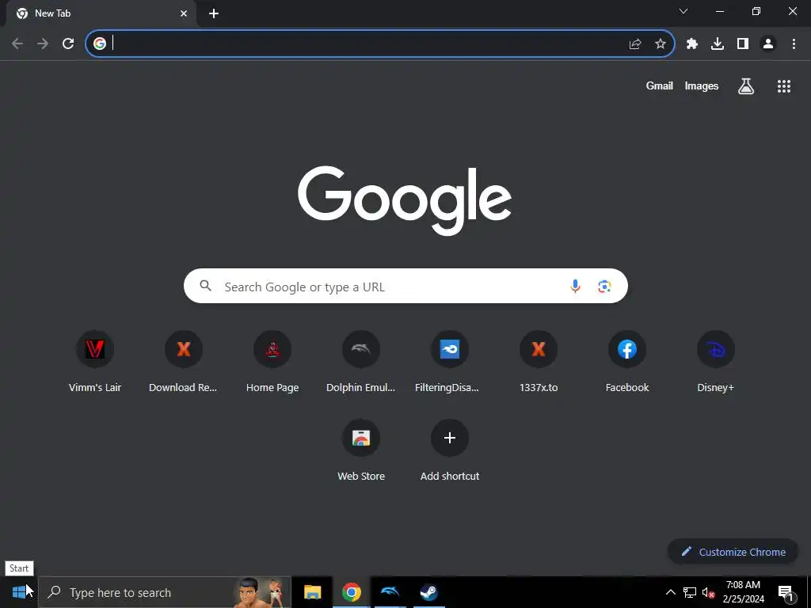Open Dolphin emulator from the taskbar
Screen dimensions: 811x608
[390, 592]
